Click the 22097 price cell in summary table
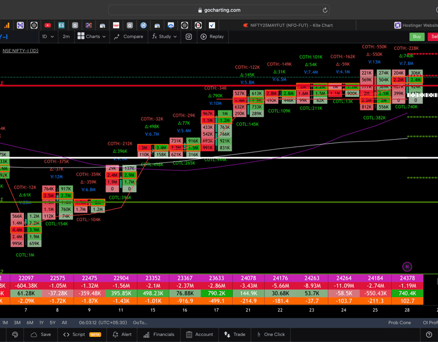The image size is (438, 342). [26, 278]
